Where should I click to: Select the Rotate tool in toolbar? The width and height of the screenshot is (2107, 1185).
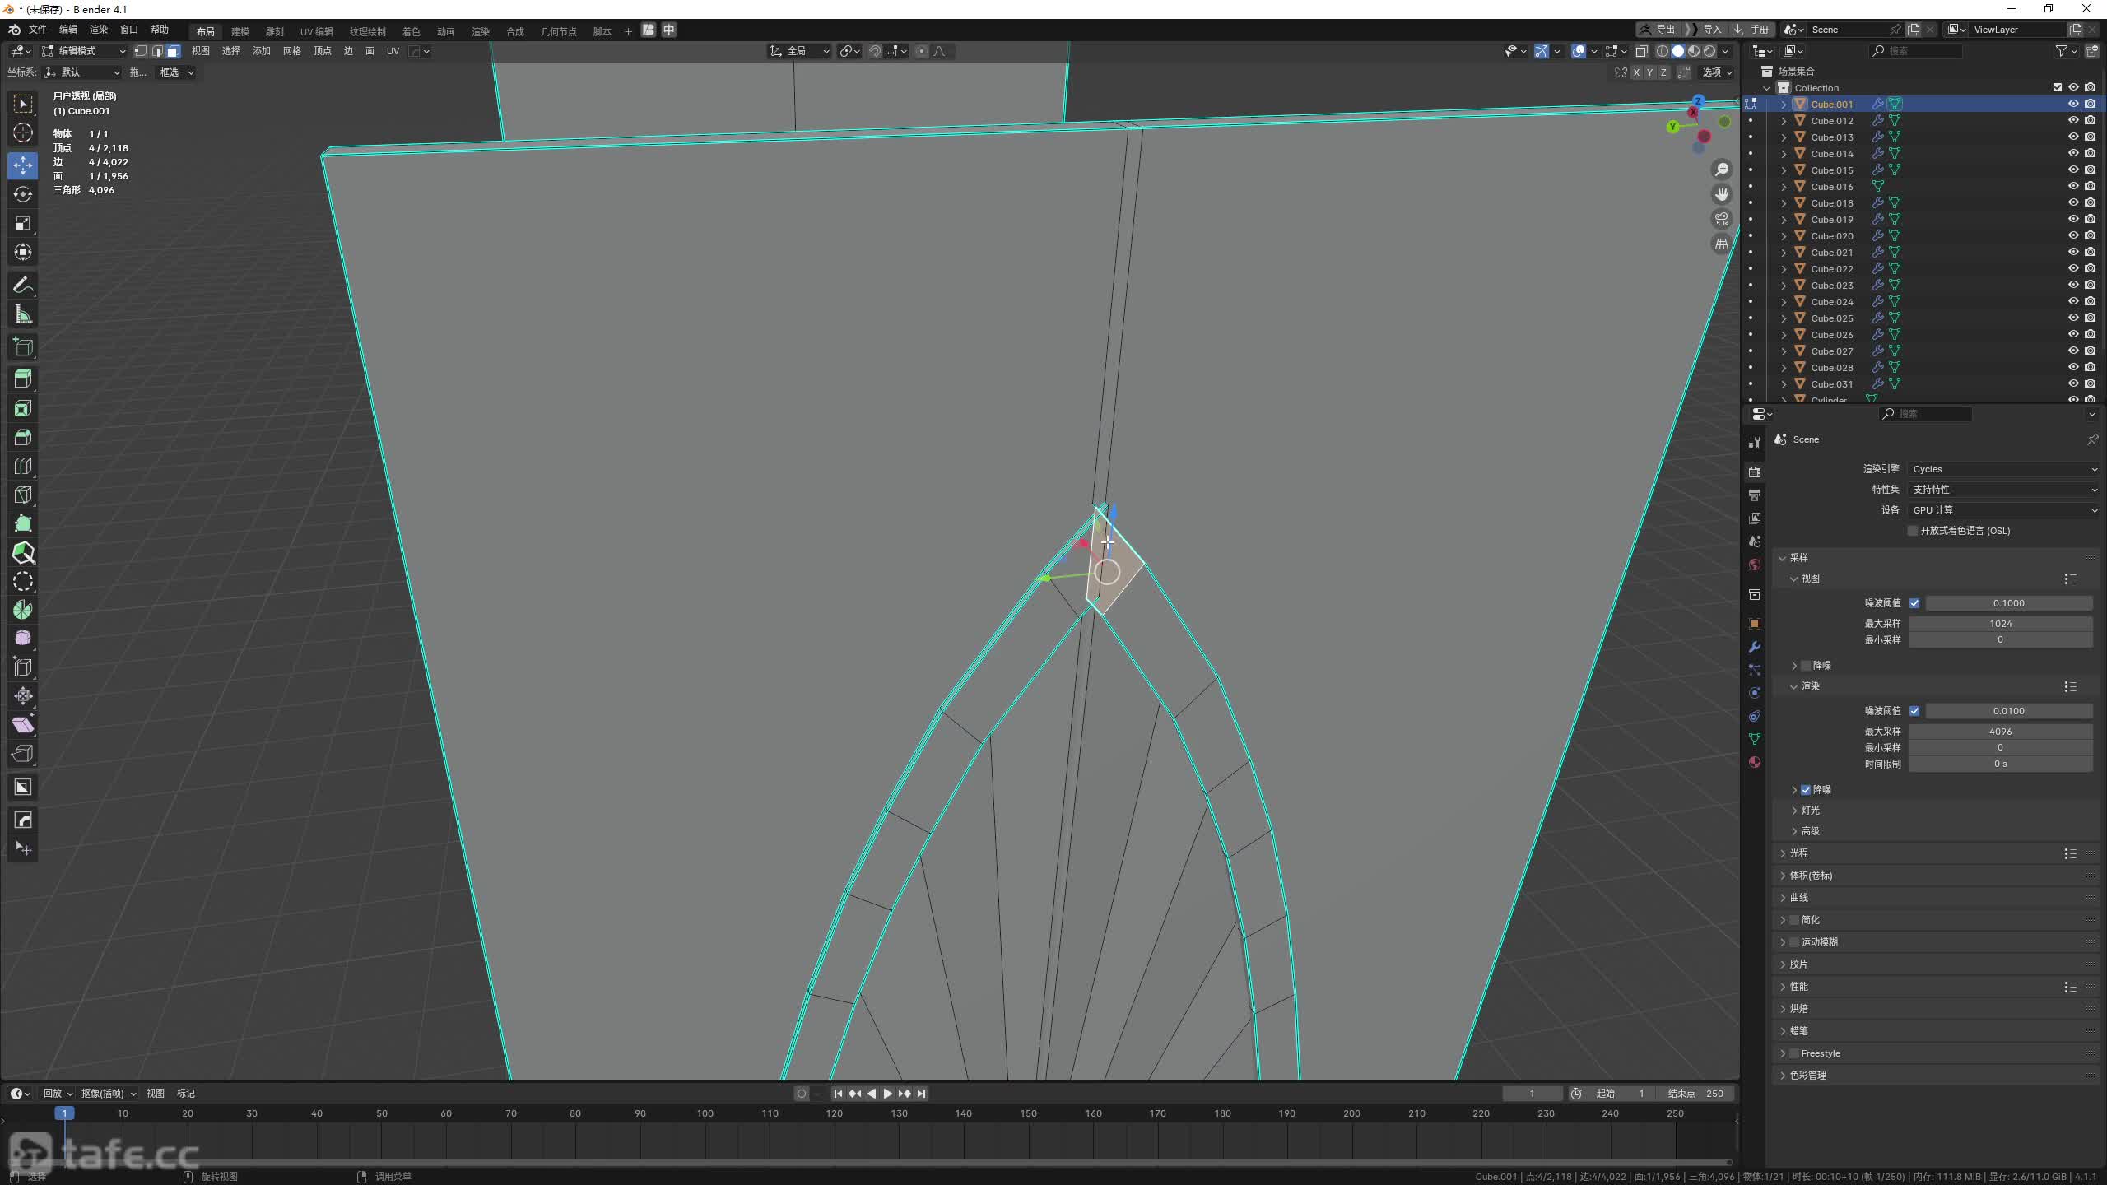click(23, 194)
